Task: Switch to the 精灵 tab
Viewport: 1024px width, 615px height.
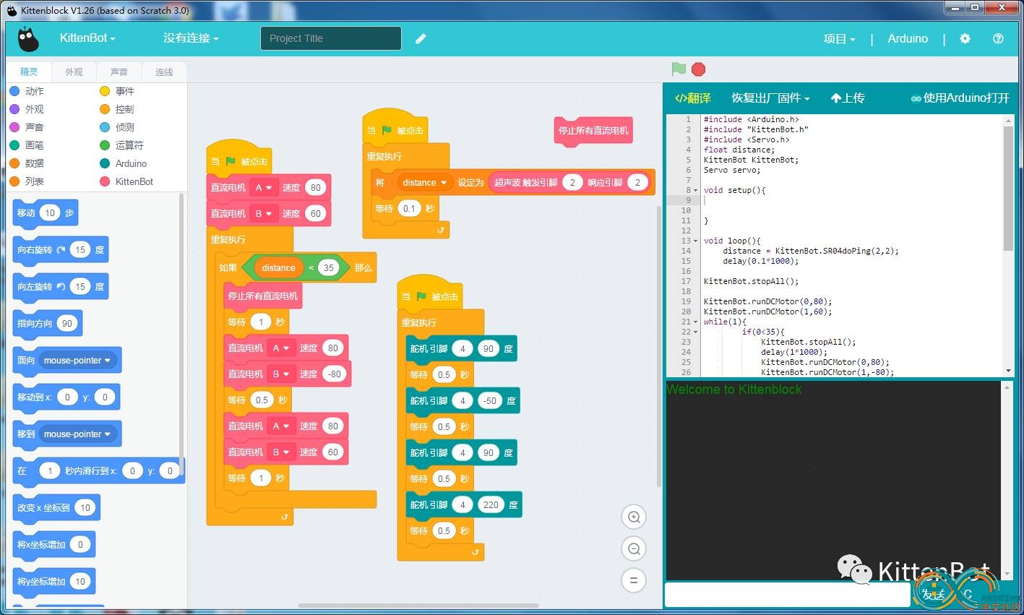Action: pyautogui.click(x=29, y=72)
